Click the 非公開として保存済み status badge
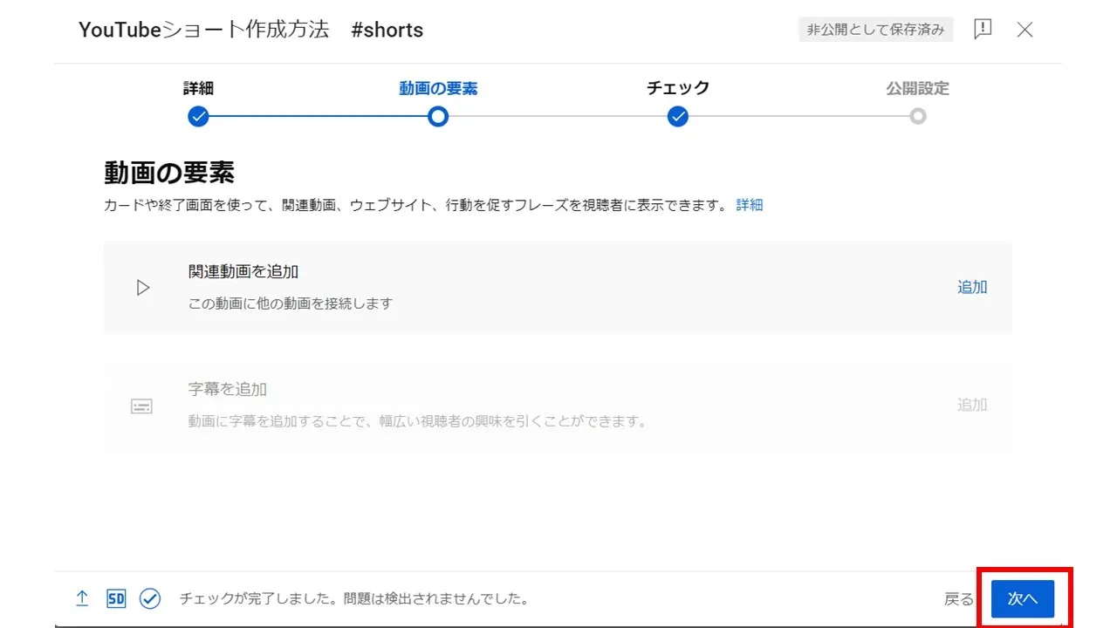This screenshot has height=628, width=1117. click(x=875, y=30)
